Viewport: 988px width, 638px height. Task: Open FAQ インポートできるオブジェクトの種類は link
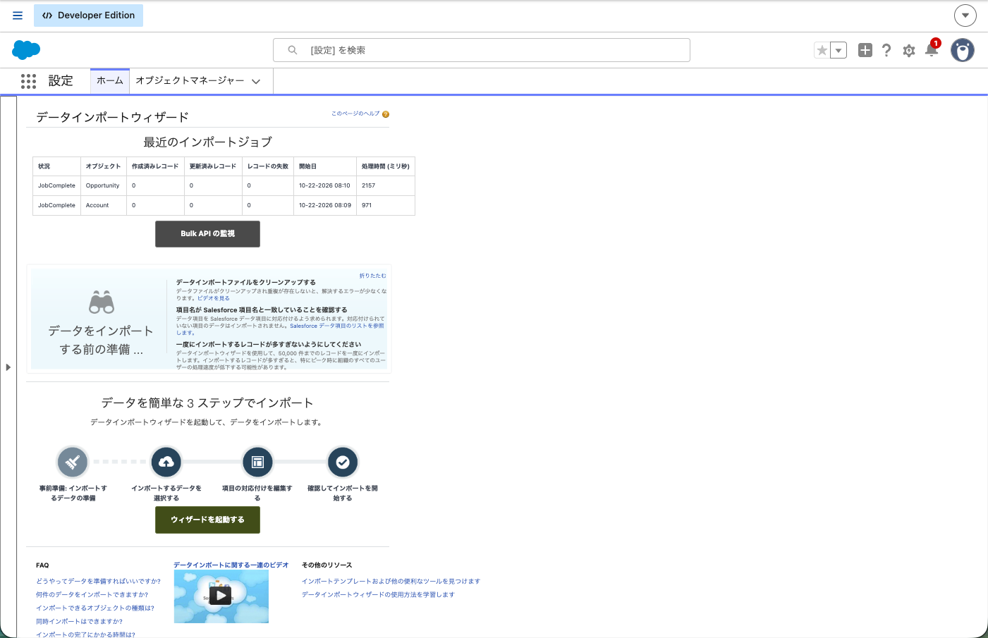coord(95,608)
